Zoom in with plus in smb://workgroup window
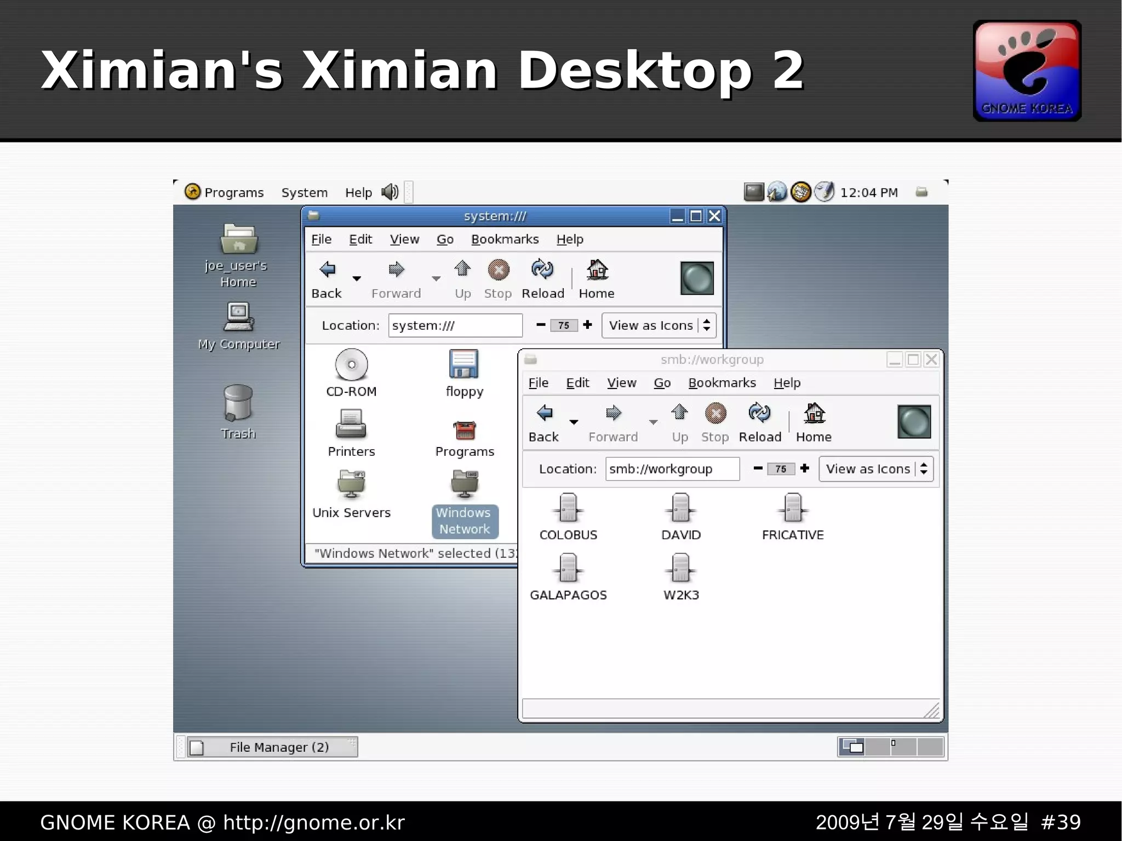The image size is (1122, 841). (x=805, y=468)
